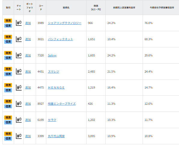Select code cell 4431
This screenshot has height=147, width=179.
(41, 72)
